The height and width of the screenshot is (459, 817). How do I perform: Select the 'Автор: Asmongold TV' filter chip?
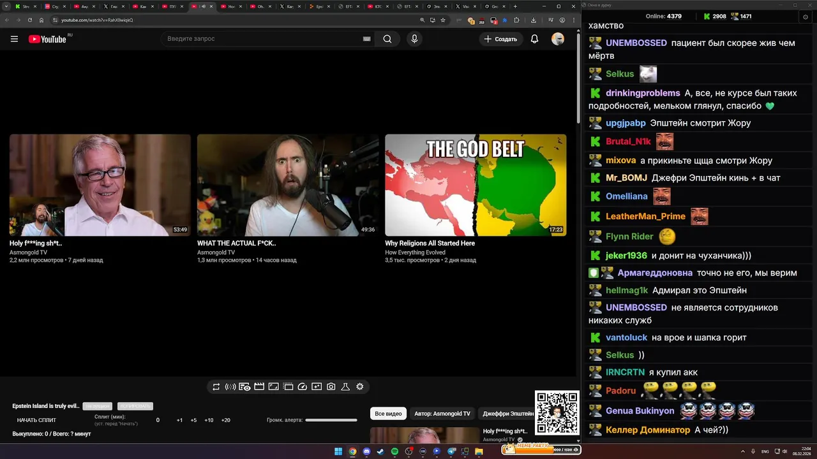[x=442, y=414]
